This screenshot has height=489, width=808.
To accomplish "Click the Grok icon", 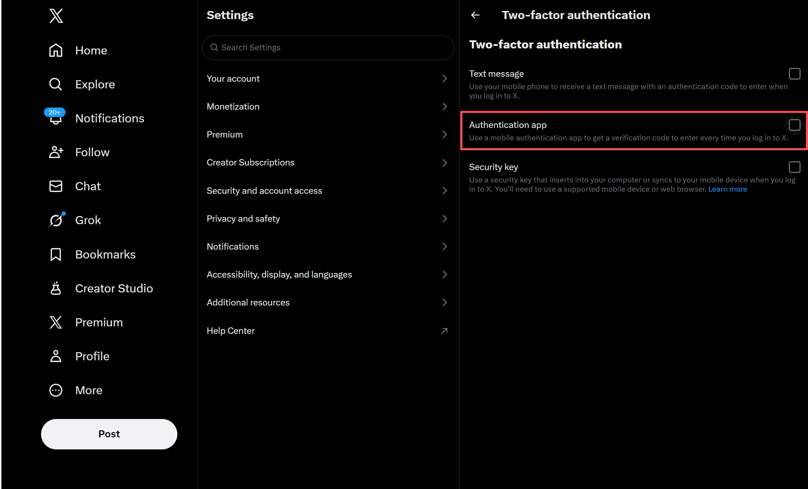I will point(56,220).
